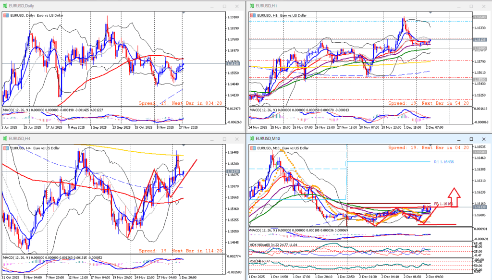Minimize the EURUSD,Daily chart window
The image size is (492, 280).
click(212, 6)
